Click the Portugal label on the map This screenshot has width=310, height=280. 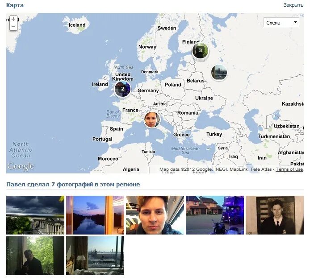(102, 139)
